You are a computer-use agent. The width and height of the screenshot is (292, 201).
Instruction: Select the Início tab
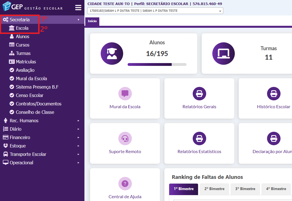(x=92, y=21)
